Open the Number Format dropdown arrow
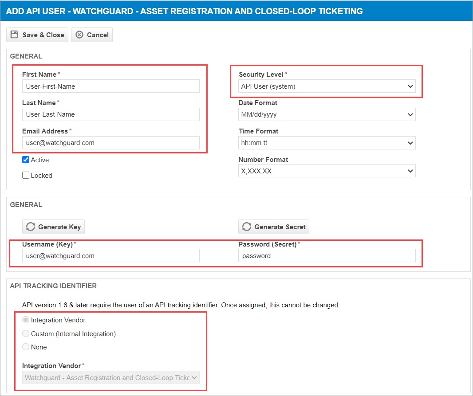Image resolution: width=473 pixels, height=396 pixels. pos(410,171)
